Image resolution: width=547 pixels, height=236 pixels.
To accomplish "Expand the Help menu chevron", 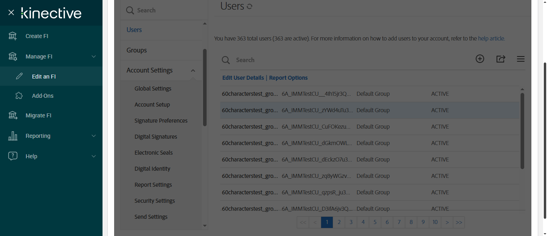I will (94, 156).
